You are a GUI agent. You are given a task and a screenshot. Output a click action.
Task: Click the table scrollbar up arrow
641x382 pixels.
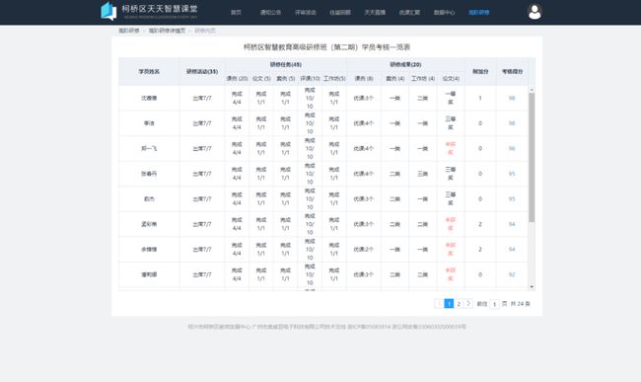(532, 90)
